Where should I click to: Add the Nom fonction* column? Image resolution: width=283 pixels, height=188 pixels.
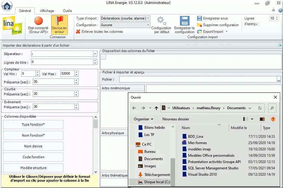click(x=33, y=135)
